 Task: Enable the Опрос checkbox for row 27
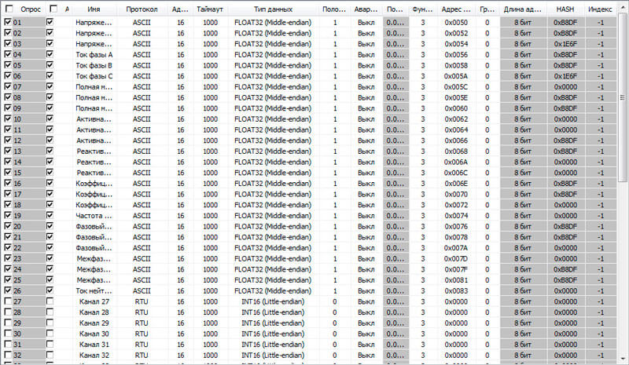tap(8, 301)
